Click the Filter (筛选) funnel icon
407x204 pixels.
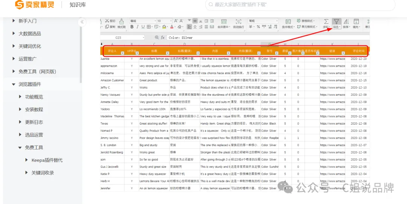pyautogui.click(x=337, y=21)
